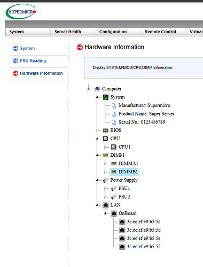Click the PSU2 power supply icon
203x267 pixels.
114,197
